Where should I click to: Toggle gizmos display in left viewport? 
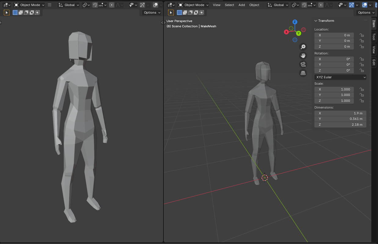[142, 5]
